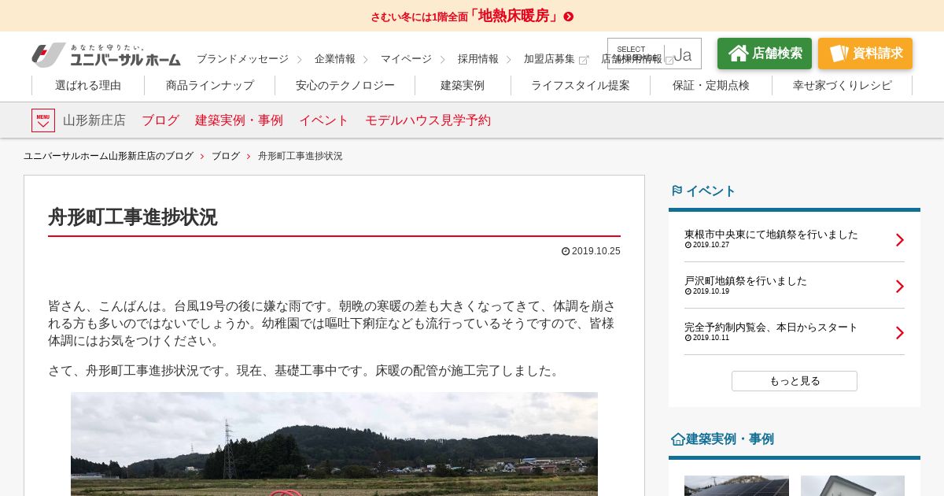
Task: Click the date 2019.10.11
Action: point(711,338)
